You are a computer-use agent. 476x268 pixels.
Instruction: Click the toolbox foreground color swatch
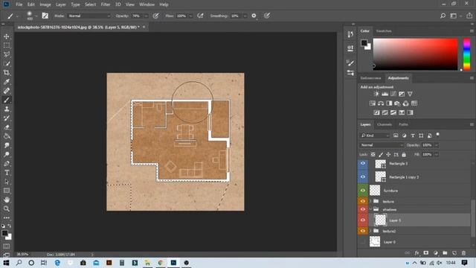coord(4,233)
